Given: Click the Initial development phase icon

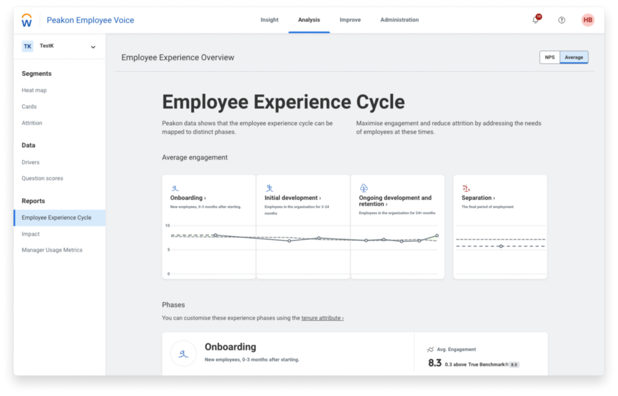Looking at the screenshot, I should (x=269, y=188).
